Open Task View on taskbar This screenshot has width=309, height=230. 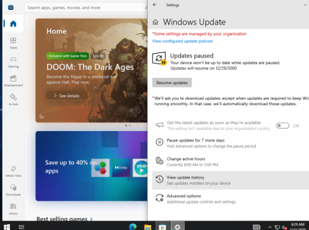[21, 227]
